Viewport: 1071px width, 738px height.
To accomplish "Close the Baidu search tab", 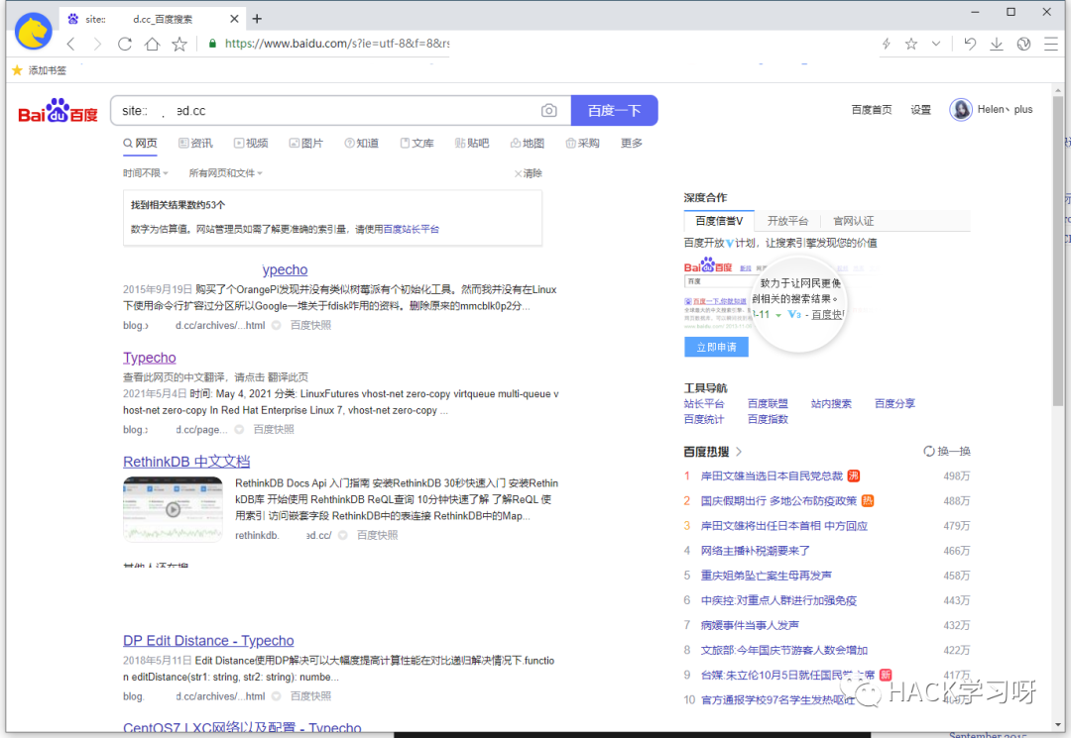I will pyautogui.click(x=234, y=19).
